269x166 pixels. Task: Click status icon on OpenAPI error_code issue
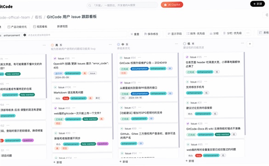pyautogui.click(x=55, y=59)
